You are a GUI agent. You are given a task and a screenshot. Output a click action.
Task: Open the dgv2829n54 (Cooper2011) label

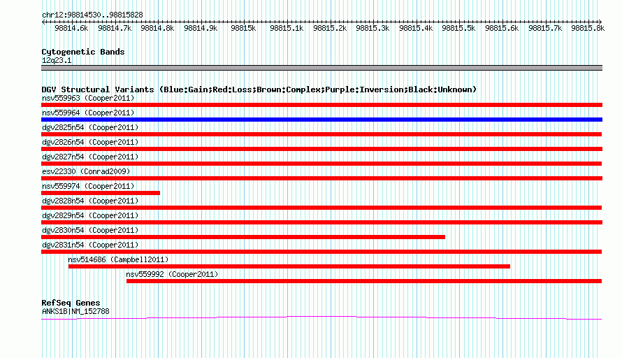click(x=90, y=215)
